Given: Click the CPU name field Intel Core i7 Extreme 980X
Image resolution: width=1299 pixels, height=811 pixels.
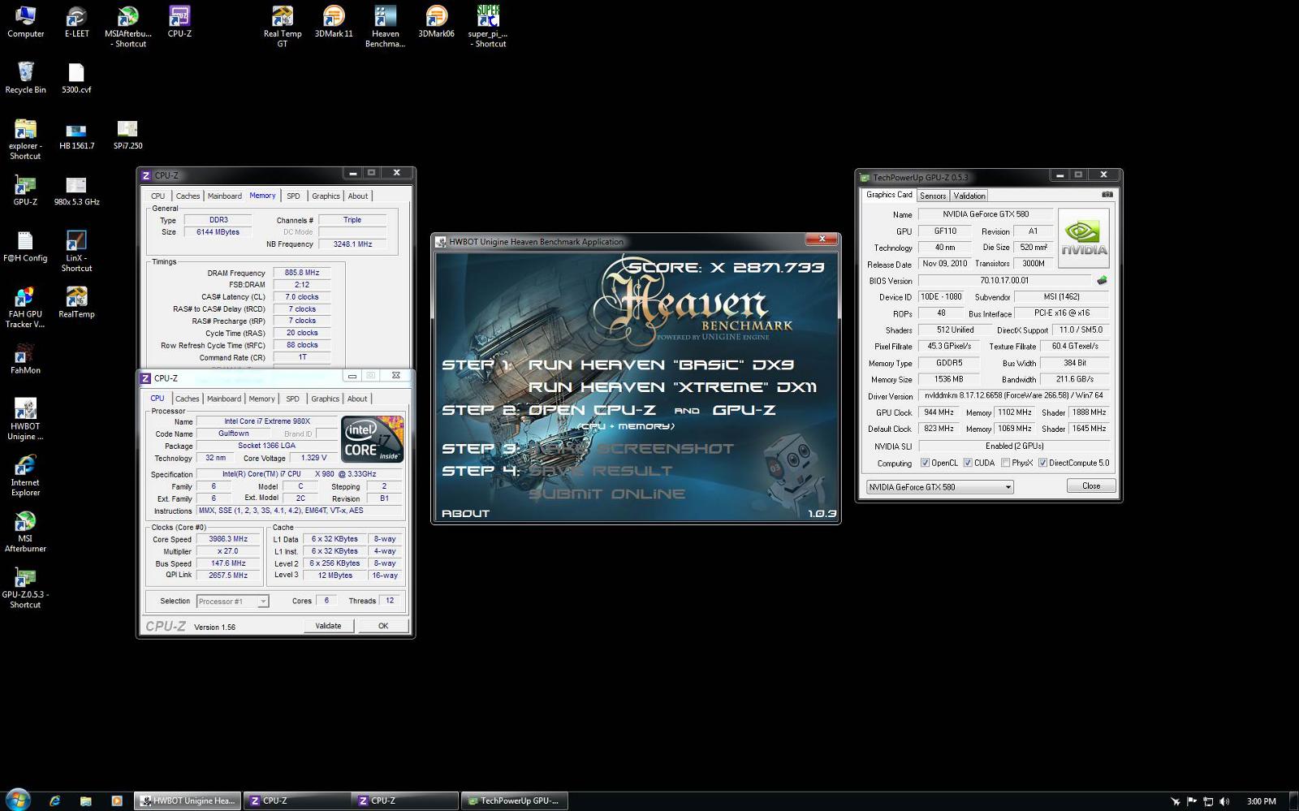Looking at the screenshot, I should 267,421.
